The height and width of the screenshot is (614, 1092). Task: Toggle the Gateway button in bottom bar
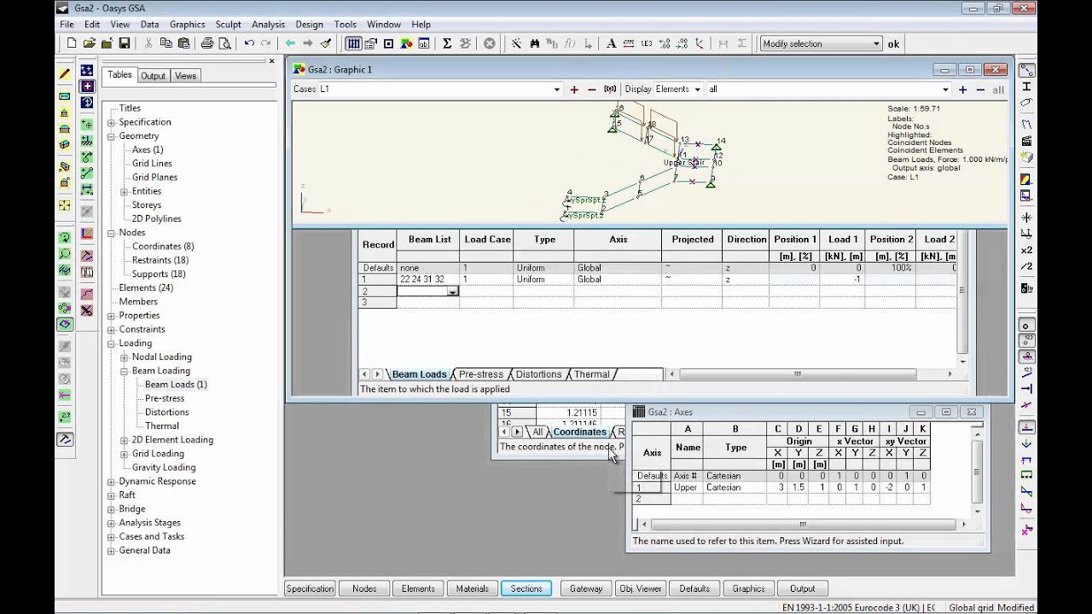pos(586,588)
